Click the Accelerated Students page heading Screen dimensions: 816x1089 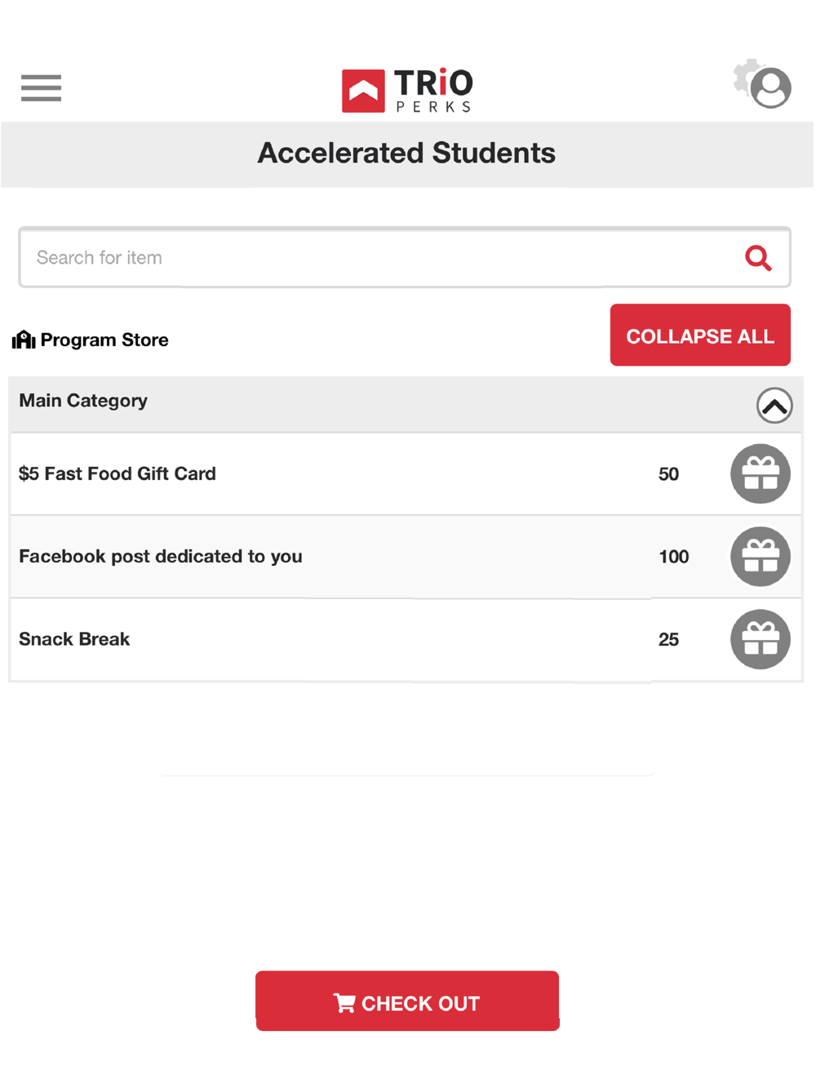tap(406, 153)
